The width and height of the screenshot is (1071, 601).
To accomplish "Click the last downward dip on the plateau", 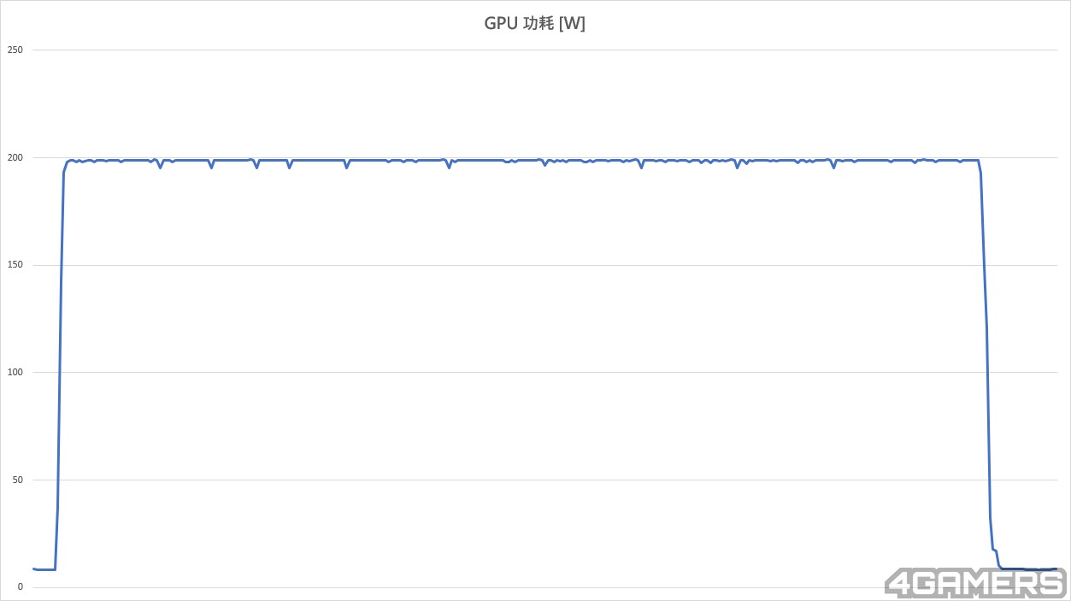I will point(833,167).
